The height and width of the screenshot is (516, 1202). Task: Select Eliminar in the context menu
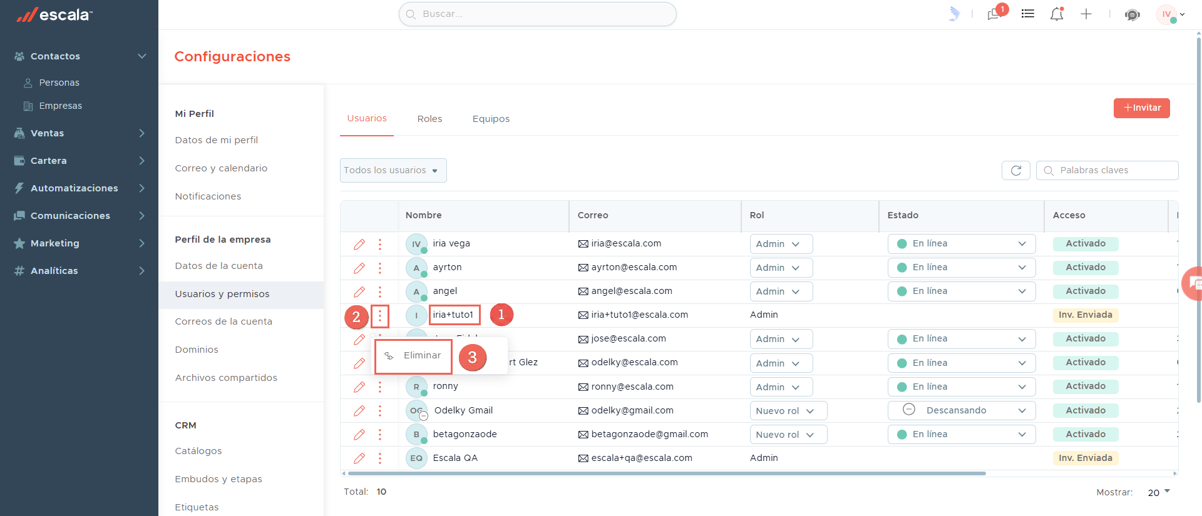(413, 356)
